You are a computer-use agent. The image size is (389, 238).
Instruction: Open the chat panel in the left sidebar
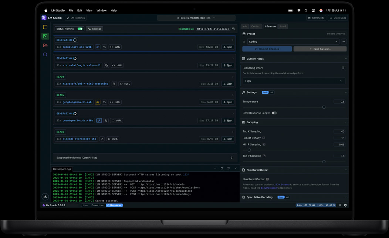45,27
